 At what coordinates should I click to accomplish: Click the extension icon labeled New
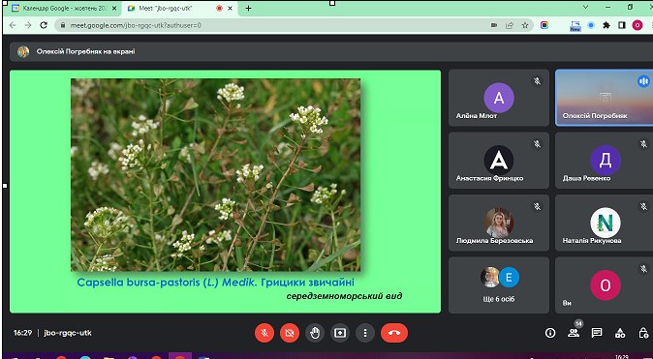click(x=575, y=26)
